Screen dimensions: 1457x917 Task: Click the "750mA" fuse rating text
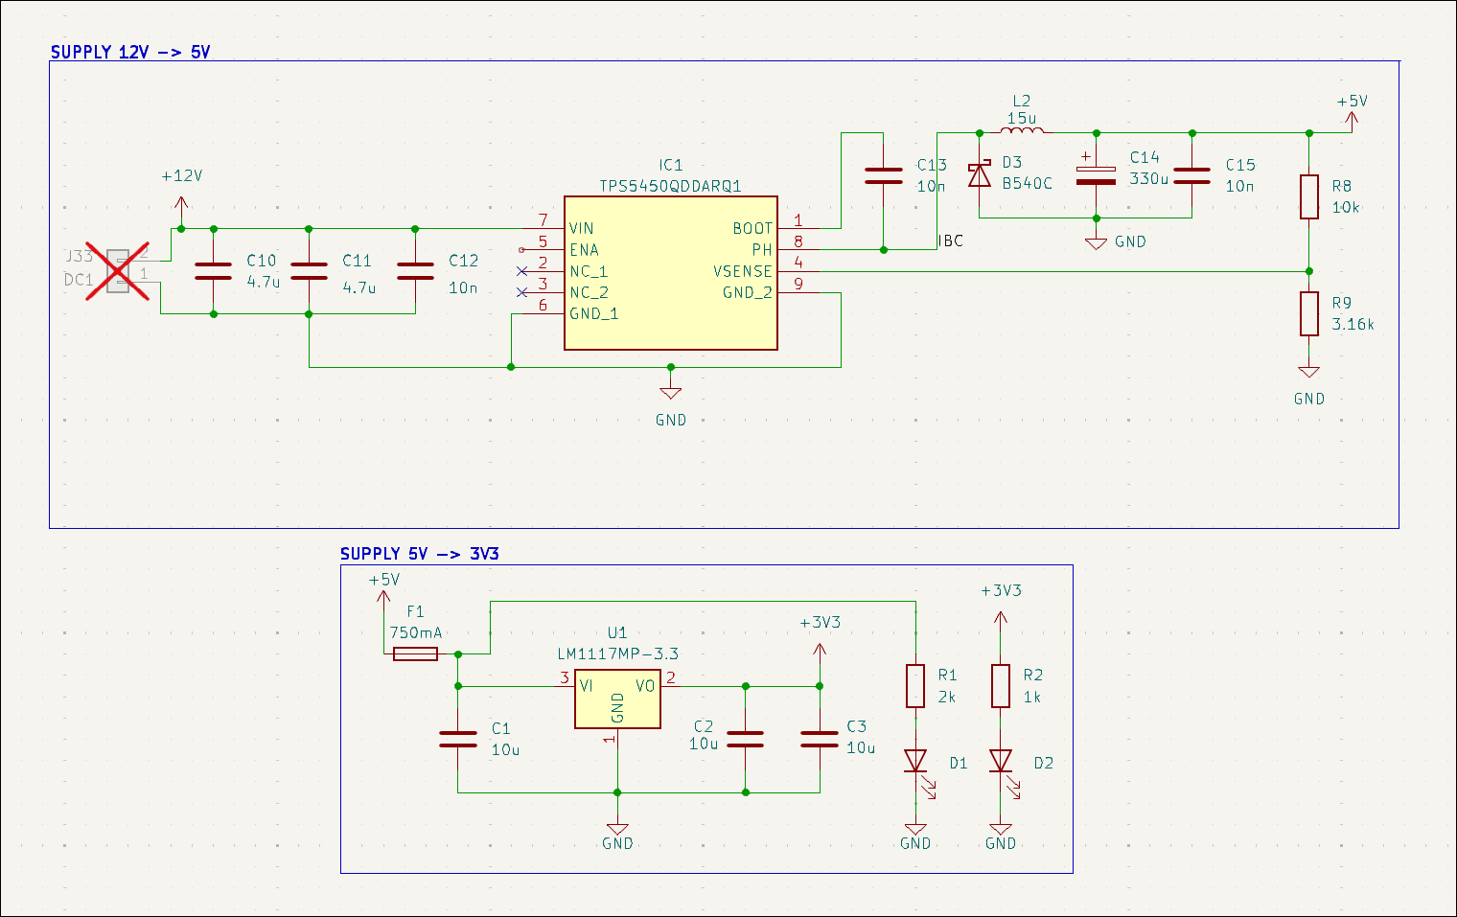pos(416,632)
